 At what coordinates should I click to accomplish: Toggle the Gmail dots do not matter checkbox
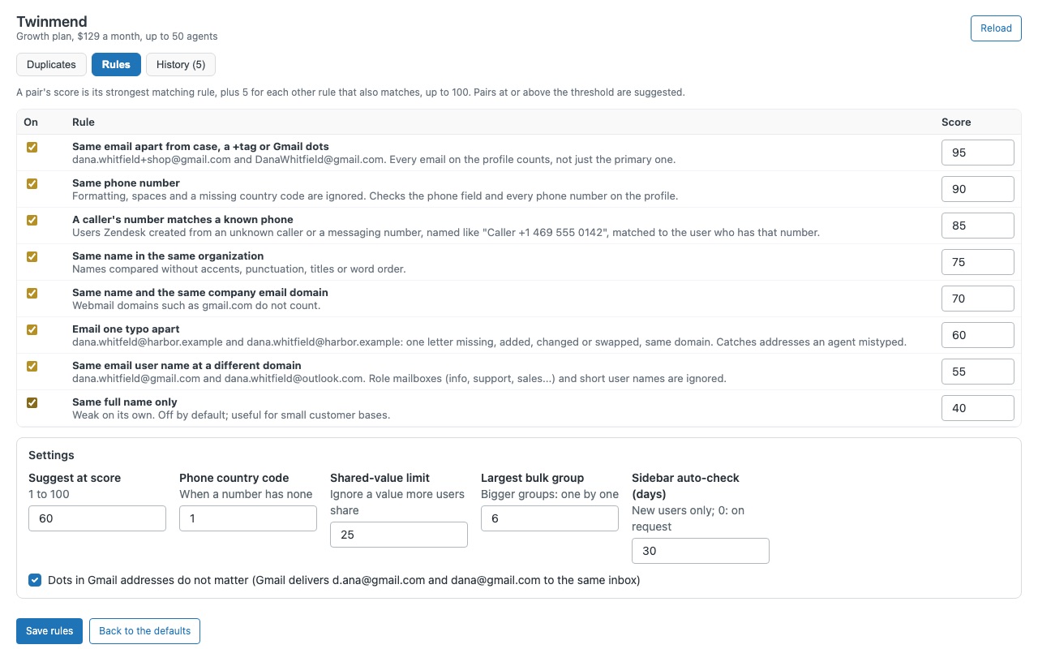pos(35,580)
